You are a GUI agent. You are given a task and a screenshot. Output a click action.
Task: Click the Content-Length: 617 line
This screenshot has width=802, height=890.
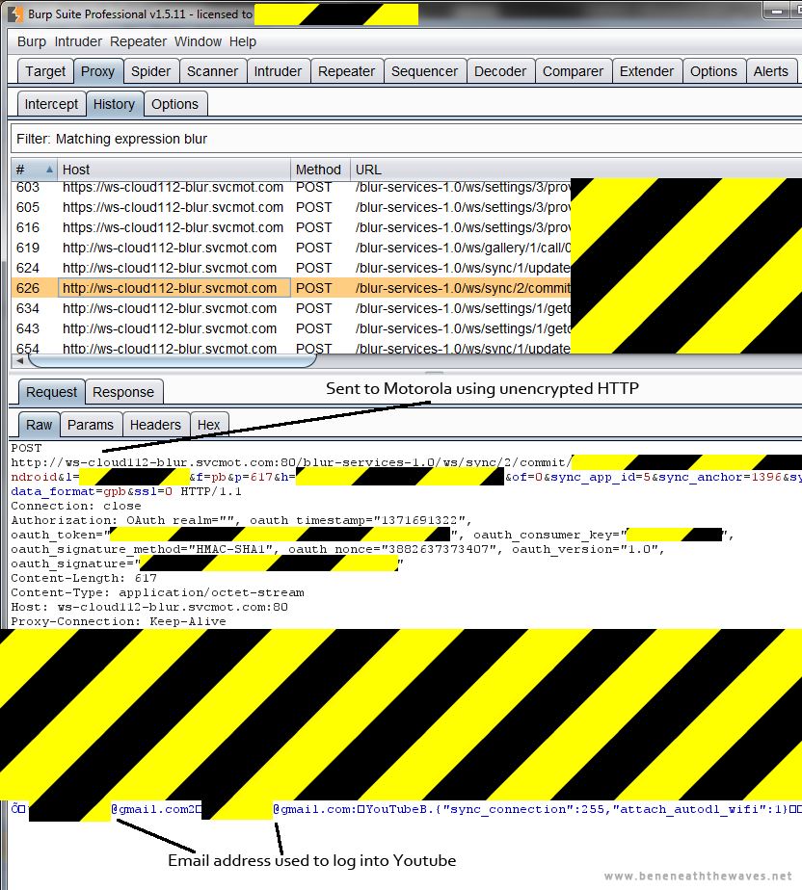(x=84, y=578)
